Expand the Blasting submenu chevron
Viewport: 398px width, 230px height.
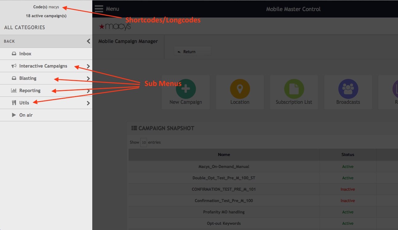coord(88,78)
